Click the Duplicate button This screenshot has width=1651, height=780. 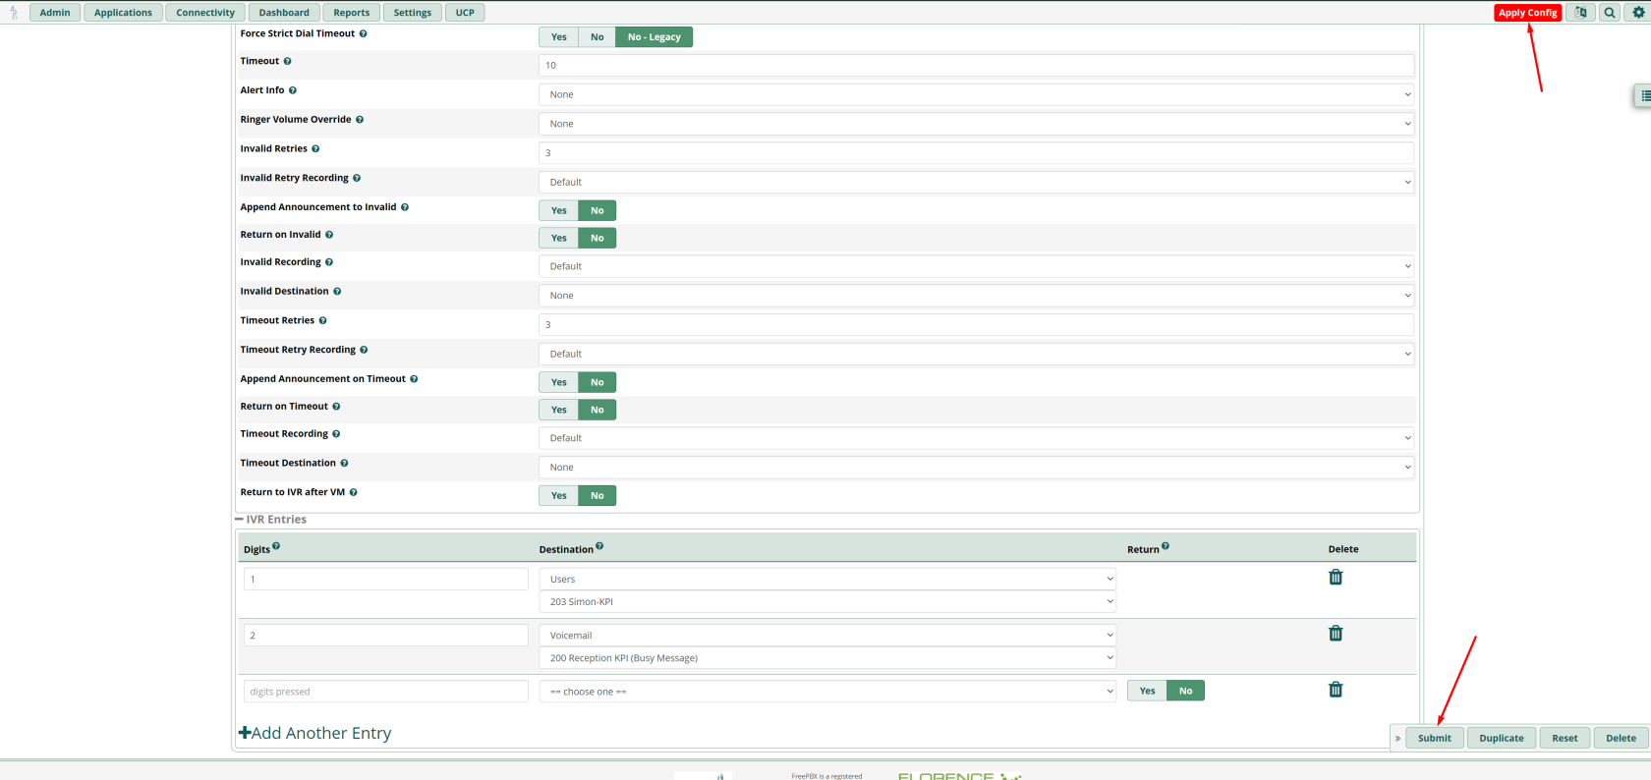coord(1502,738)
